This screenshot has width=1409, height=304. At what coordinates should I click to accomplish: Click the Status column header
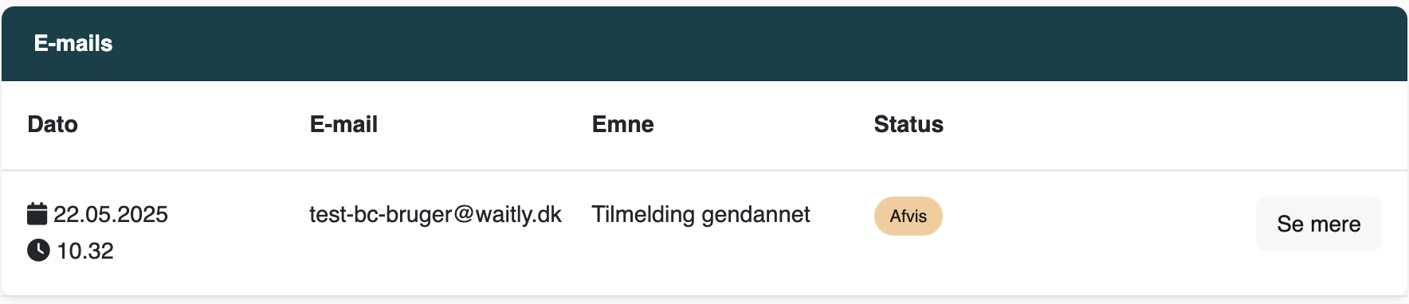pos(909,124)
